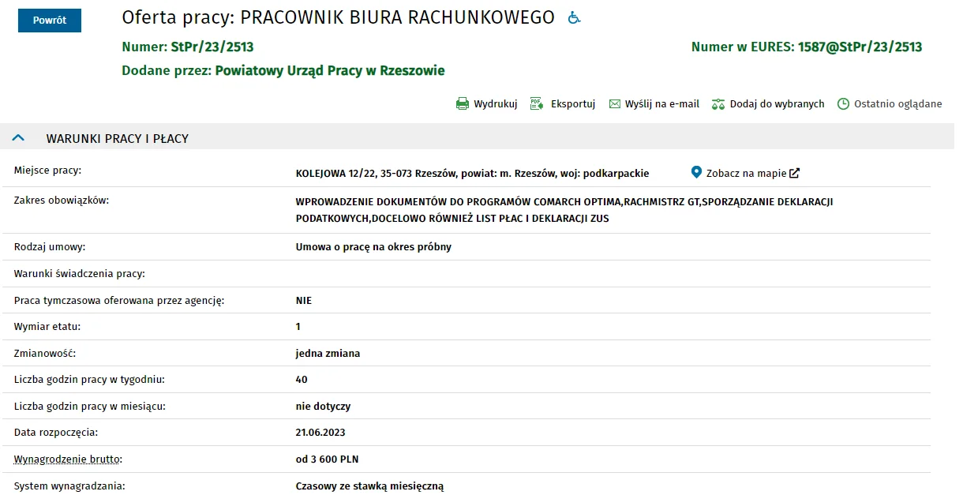
Task: Click Liczba godzin pracy w tygodniu label
Action: 89,380
